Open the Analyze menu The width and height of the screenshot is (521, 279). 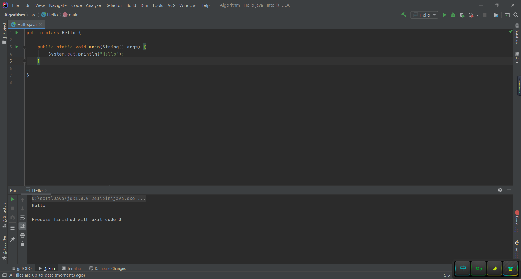click(93, 5)
